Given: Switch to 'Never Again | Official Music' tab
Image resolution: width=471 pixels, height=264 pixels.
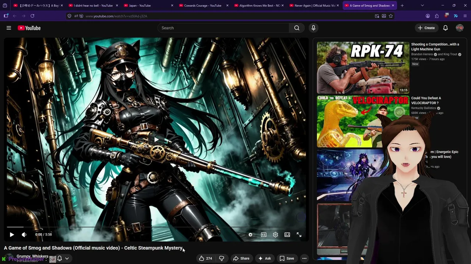Looking at the screenshot, I should [315, 5].
